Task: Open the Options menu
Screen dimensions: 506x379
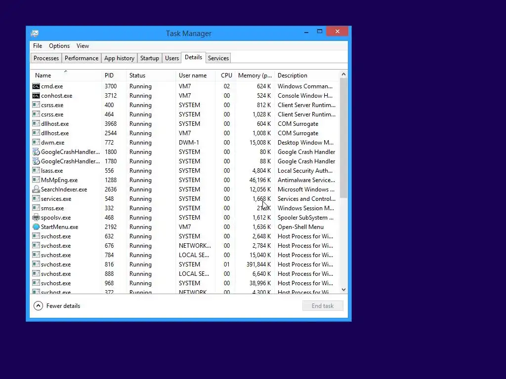Action: pos(59,46)
